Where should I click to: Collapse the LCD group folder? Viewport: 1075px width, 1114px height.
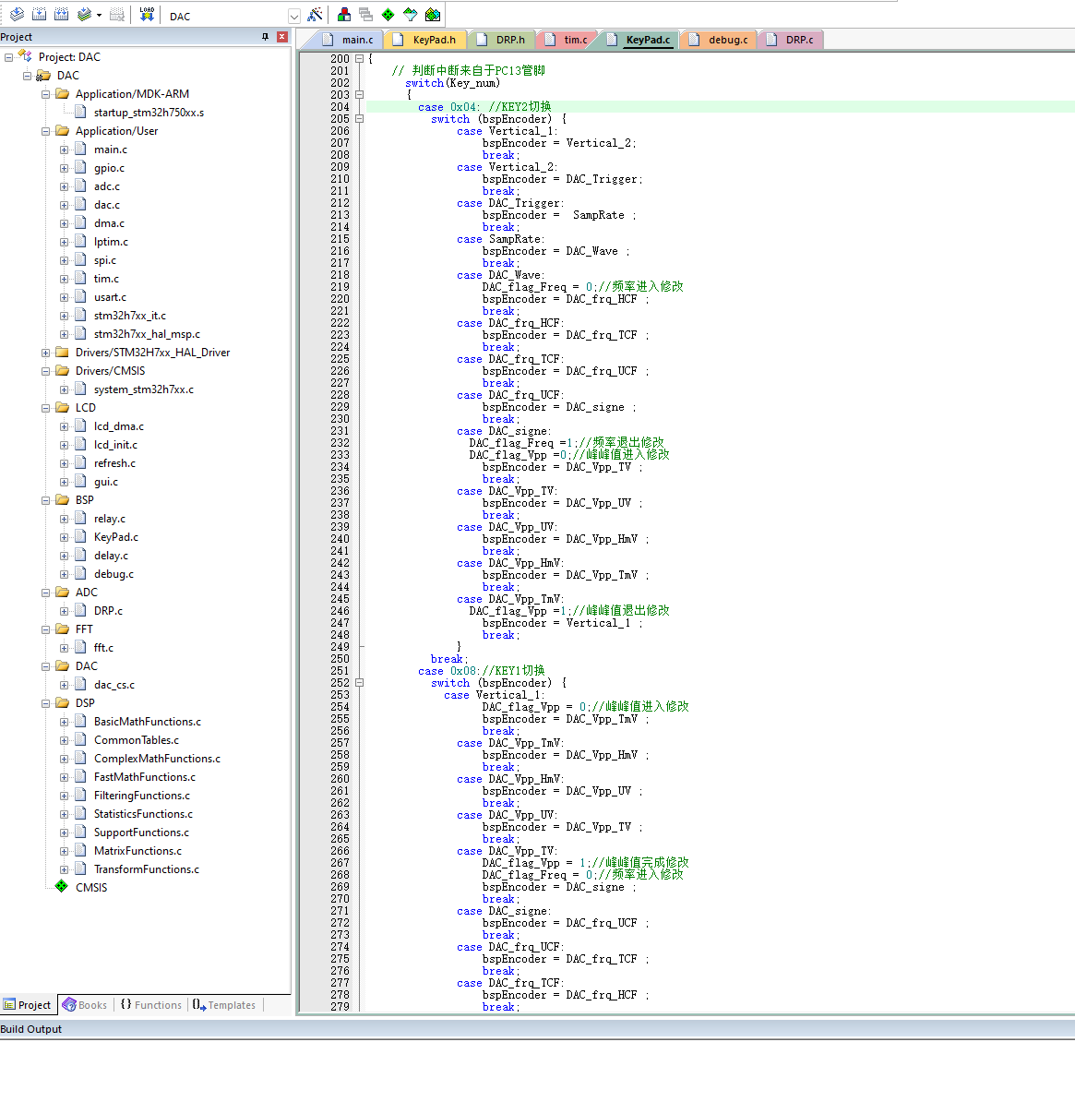coord(45,408)
